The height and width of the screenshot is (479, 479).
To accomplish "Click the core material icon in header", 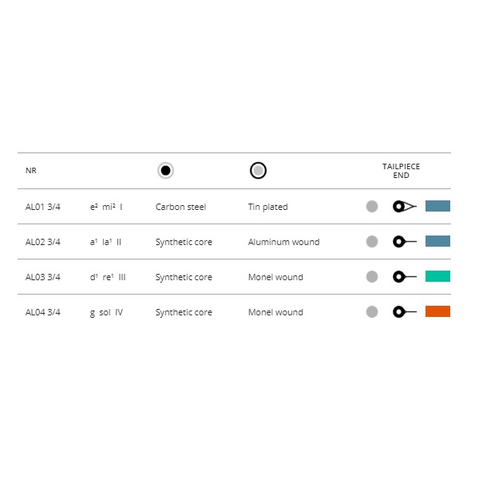I will point(165,170).
